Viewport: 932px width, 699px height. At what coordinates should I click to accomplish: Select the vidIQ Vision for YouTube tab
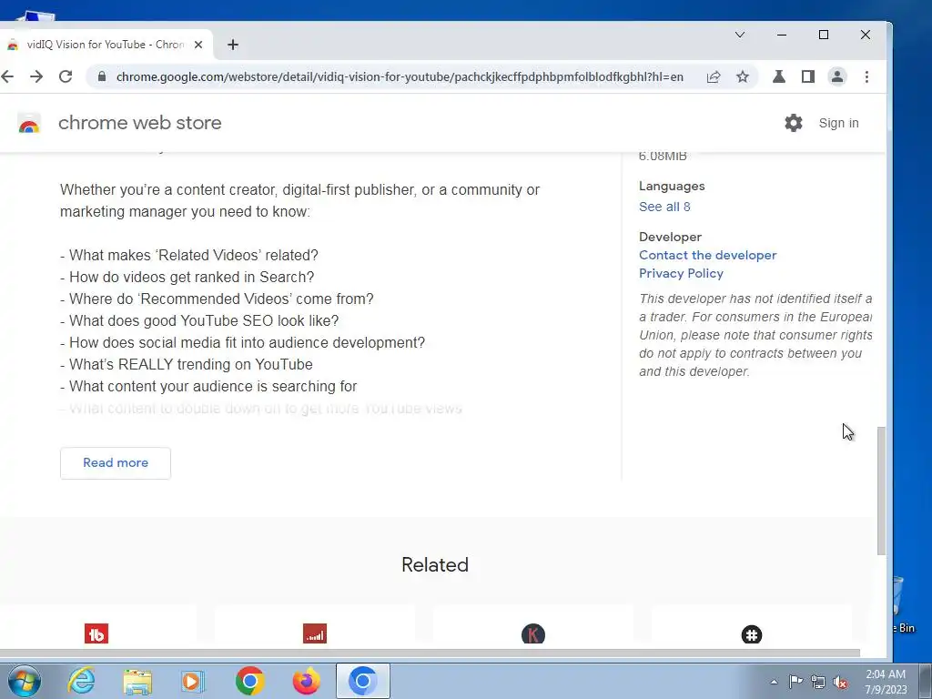104,45
